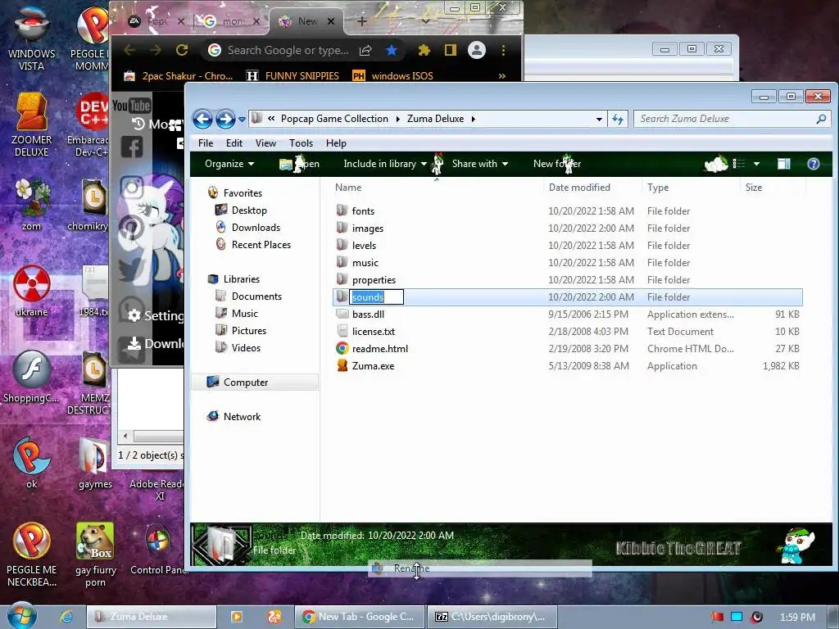
Task: Click Popcap Game Collection breadcrumb
Action: pos(334,119)
